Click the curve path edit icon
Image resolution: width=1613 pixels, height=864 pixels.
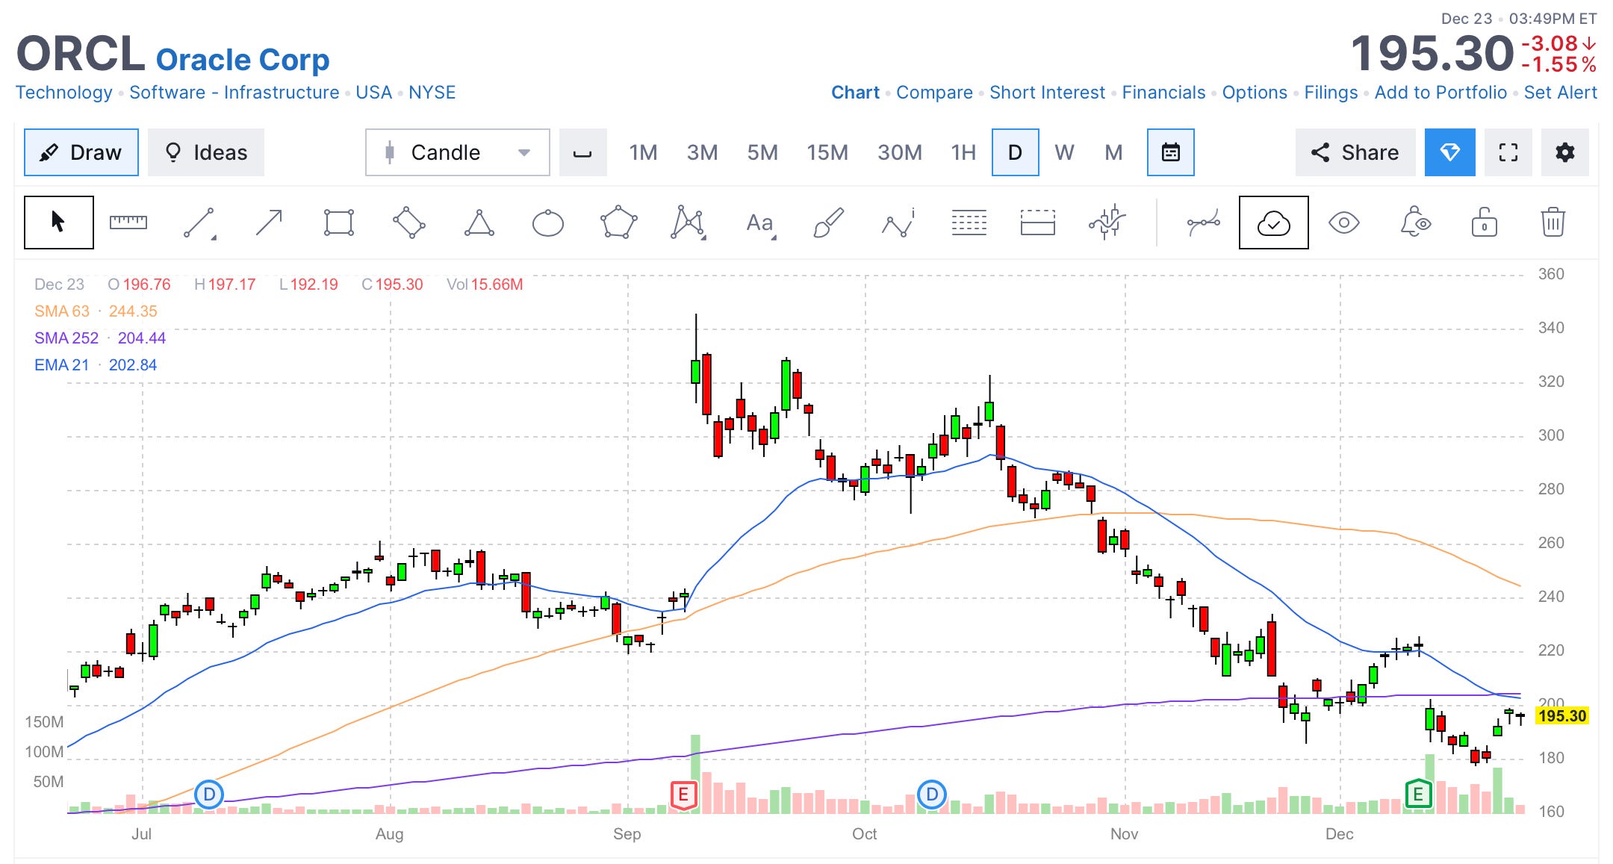(x=1204, y=223)
